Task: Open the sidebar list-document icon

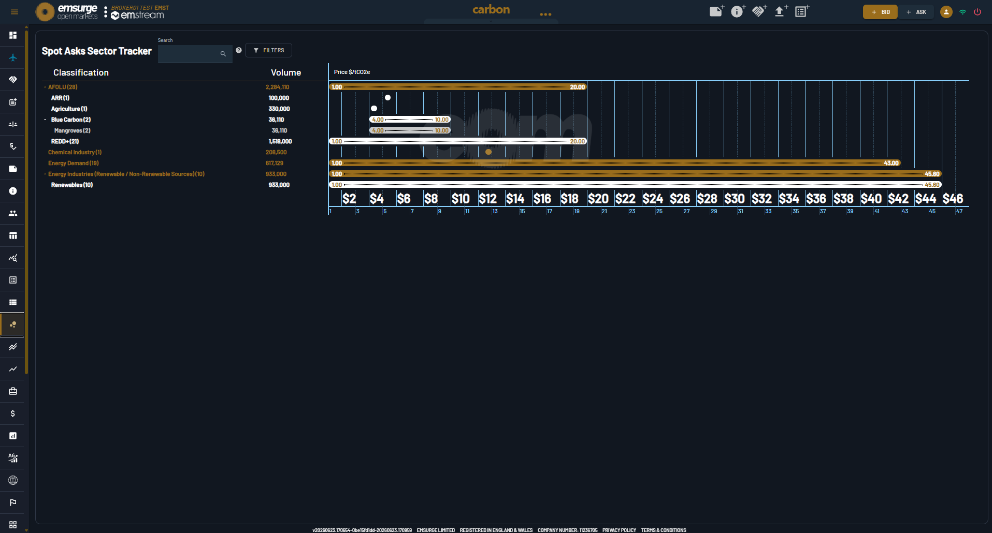Action: (13, 280)
